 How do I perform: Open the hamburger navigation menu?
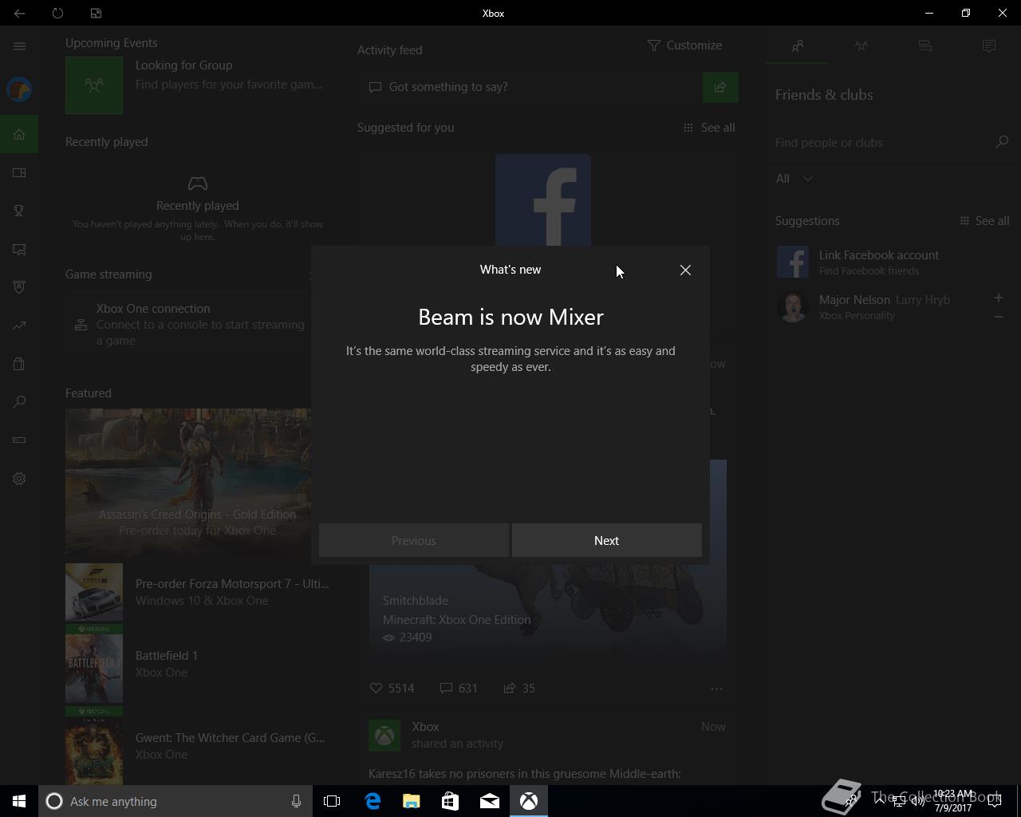tap(19, 46)
